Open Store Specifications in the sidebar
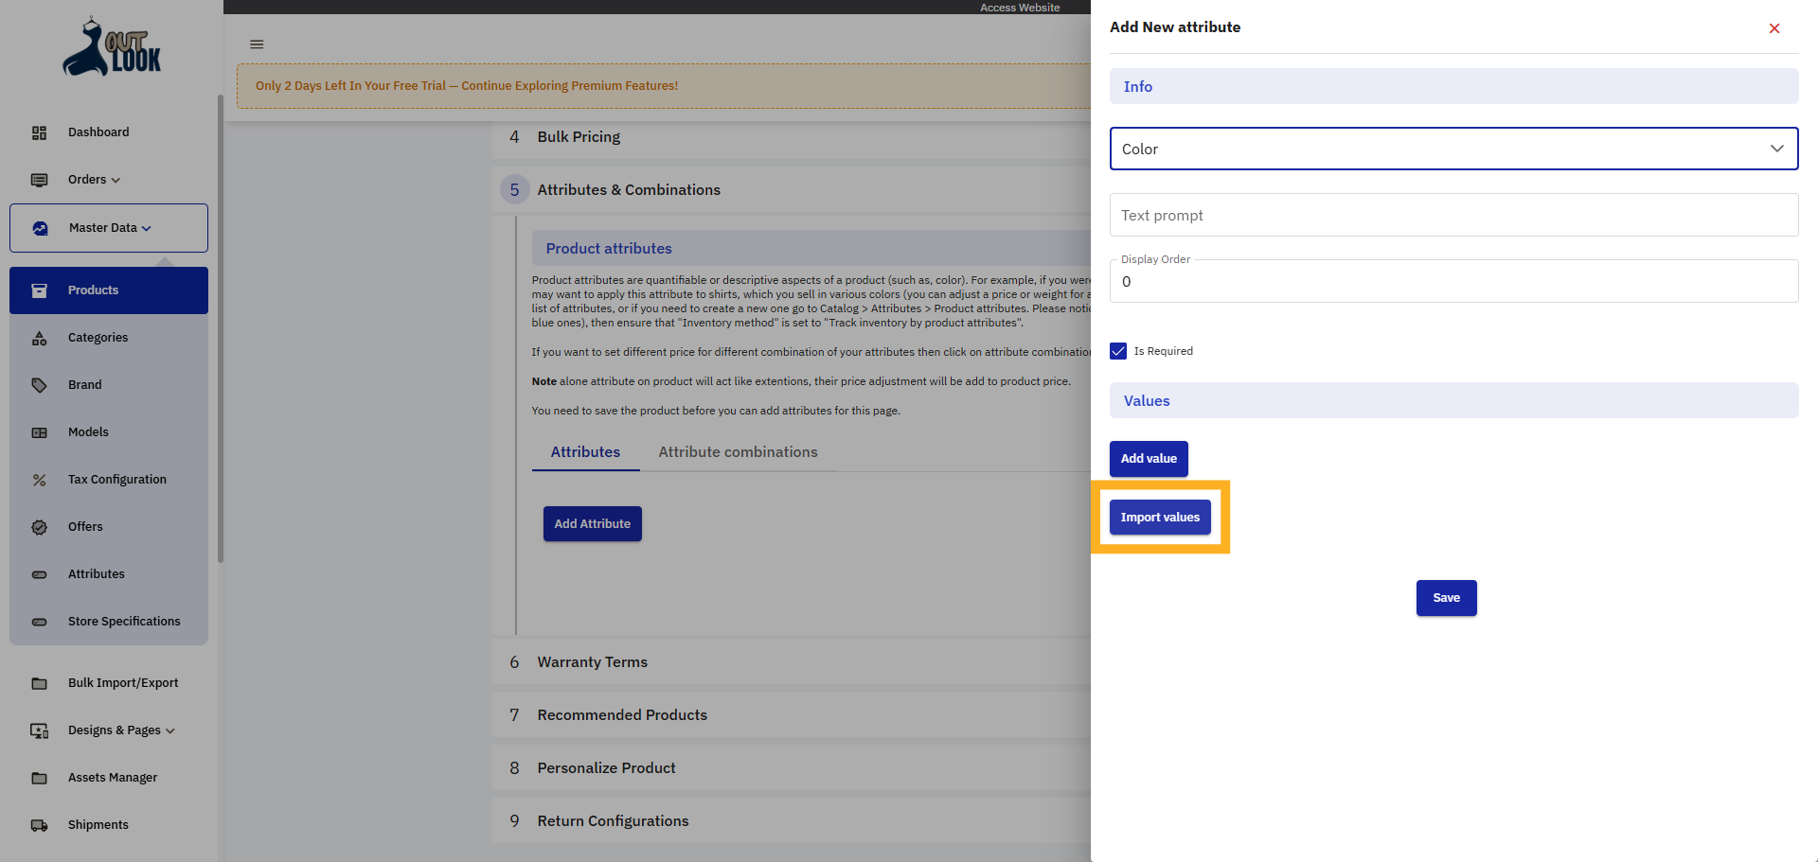Image resolution: width=1818 pixels, height=862 pixels. coord(109,622)
